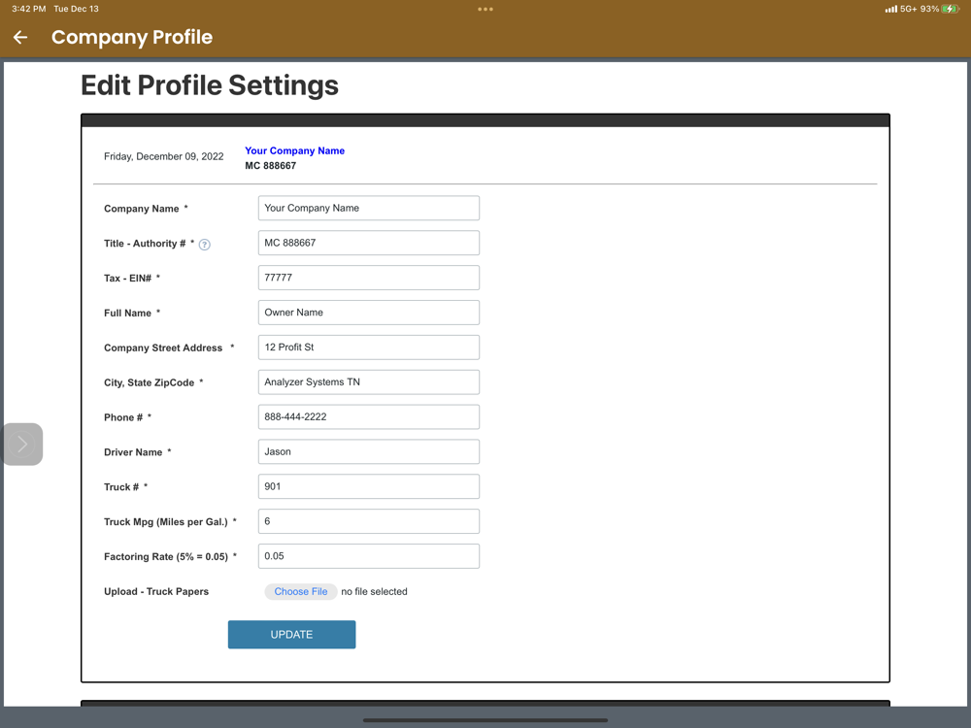Click the UPDATE button

(x=291, y=635)
